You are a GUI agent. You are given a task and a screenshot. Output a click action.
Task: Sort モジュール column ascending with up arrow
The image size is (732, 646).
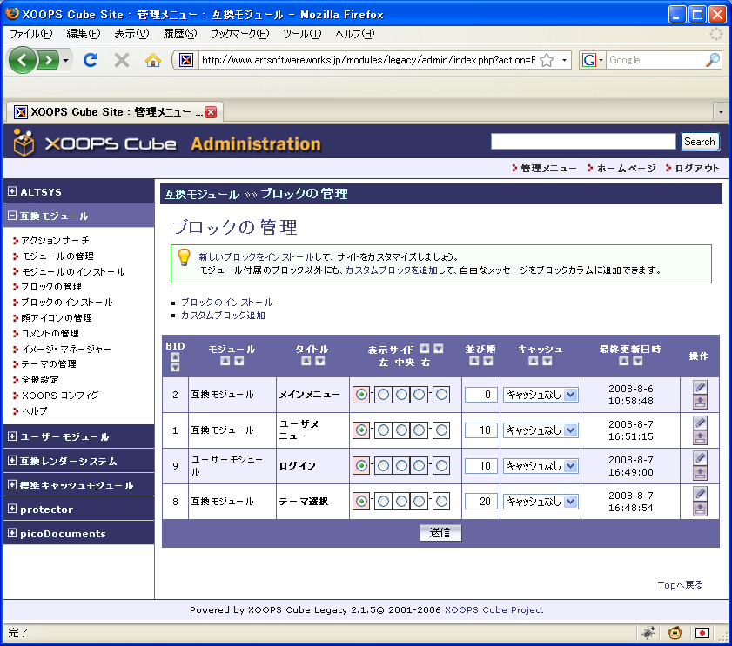225,361
